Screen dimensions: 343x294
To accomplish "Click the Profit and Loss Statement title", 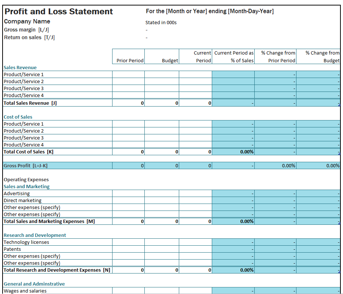I will pos(59,11).
